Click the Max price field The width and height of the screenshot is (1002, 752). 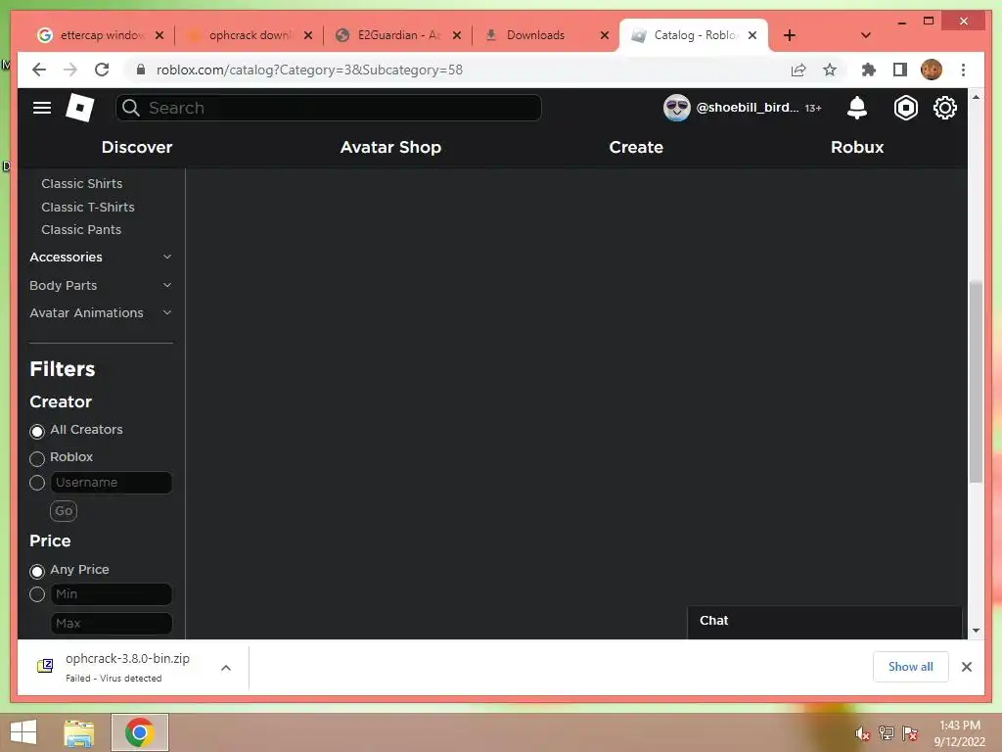click(x=112, y=624)
